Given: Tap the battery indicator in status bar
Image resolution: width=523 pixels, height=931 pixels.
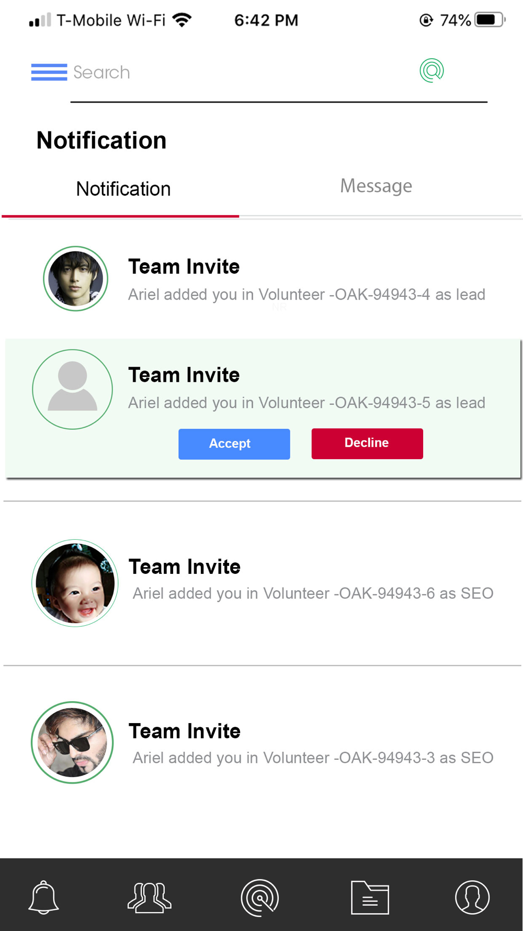Looking at the screenshot, I should [490, 20].
